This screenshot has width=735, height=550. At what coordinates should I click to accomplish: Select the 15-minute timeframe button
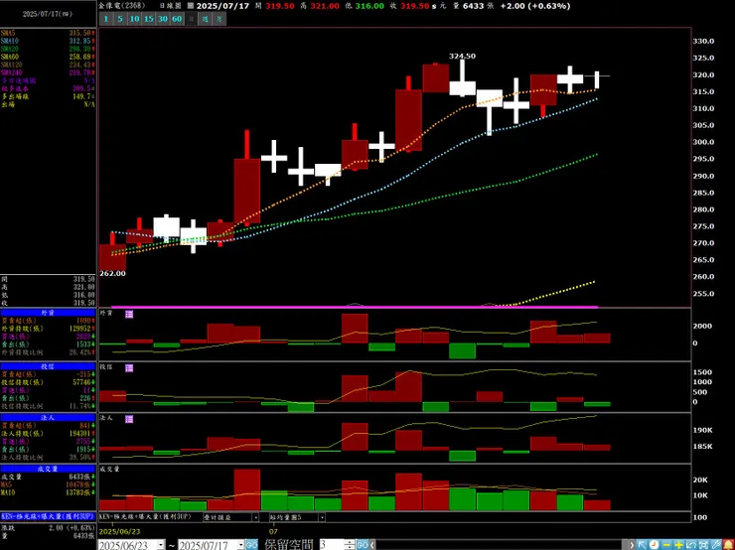(149, 19)
